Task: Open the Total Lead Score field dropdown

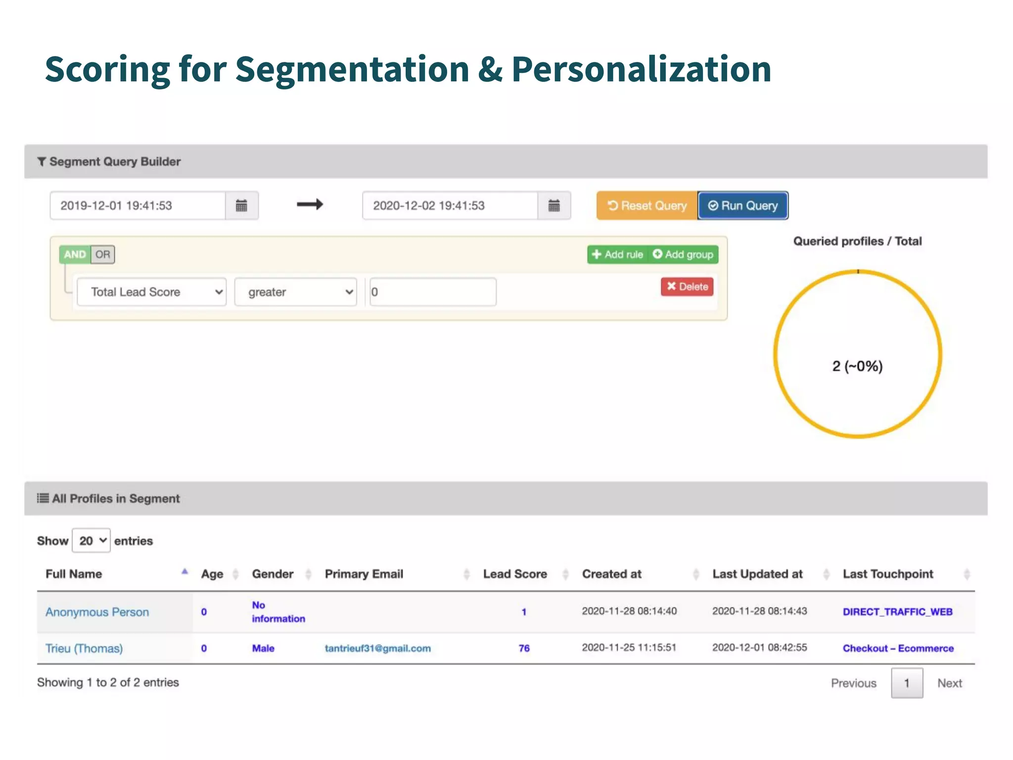Action: (152, 292)
